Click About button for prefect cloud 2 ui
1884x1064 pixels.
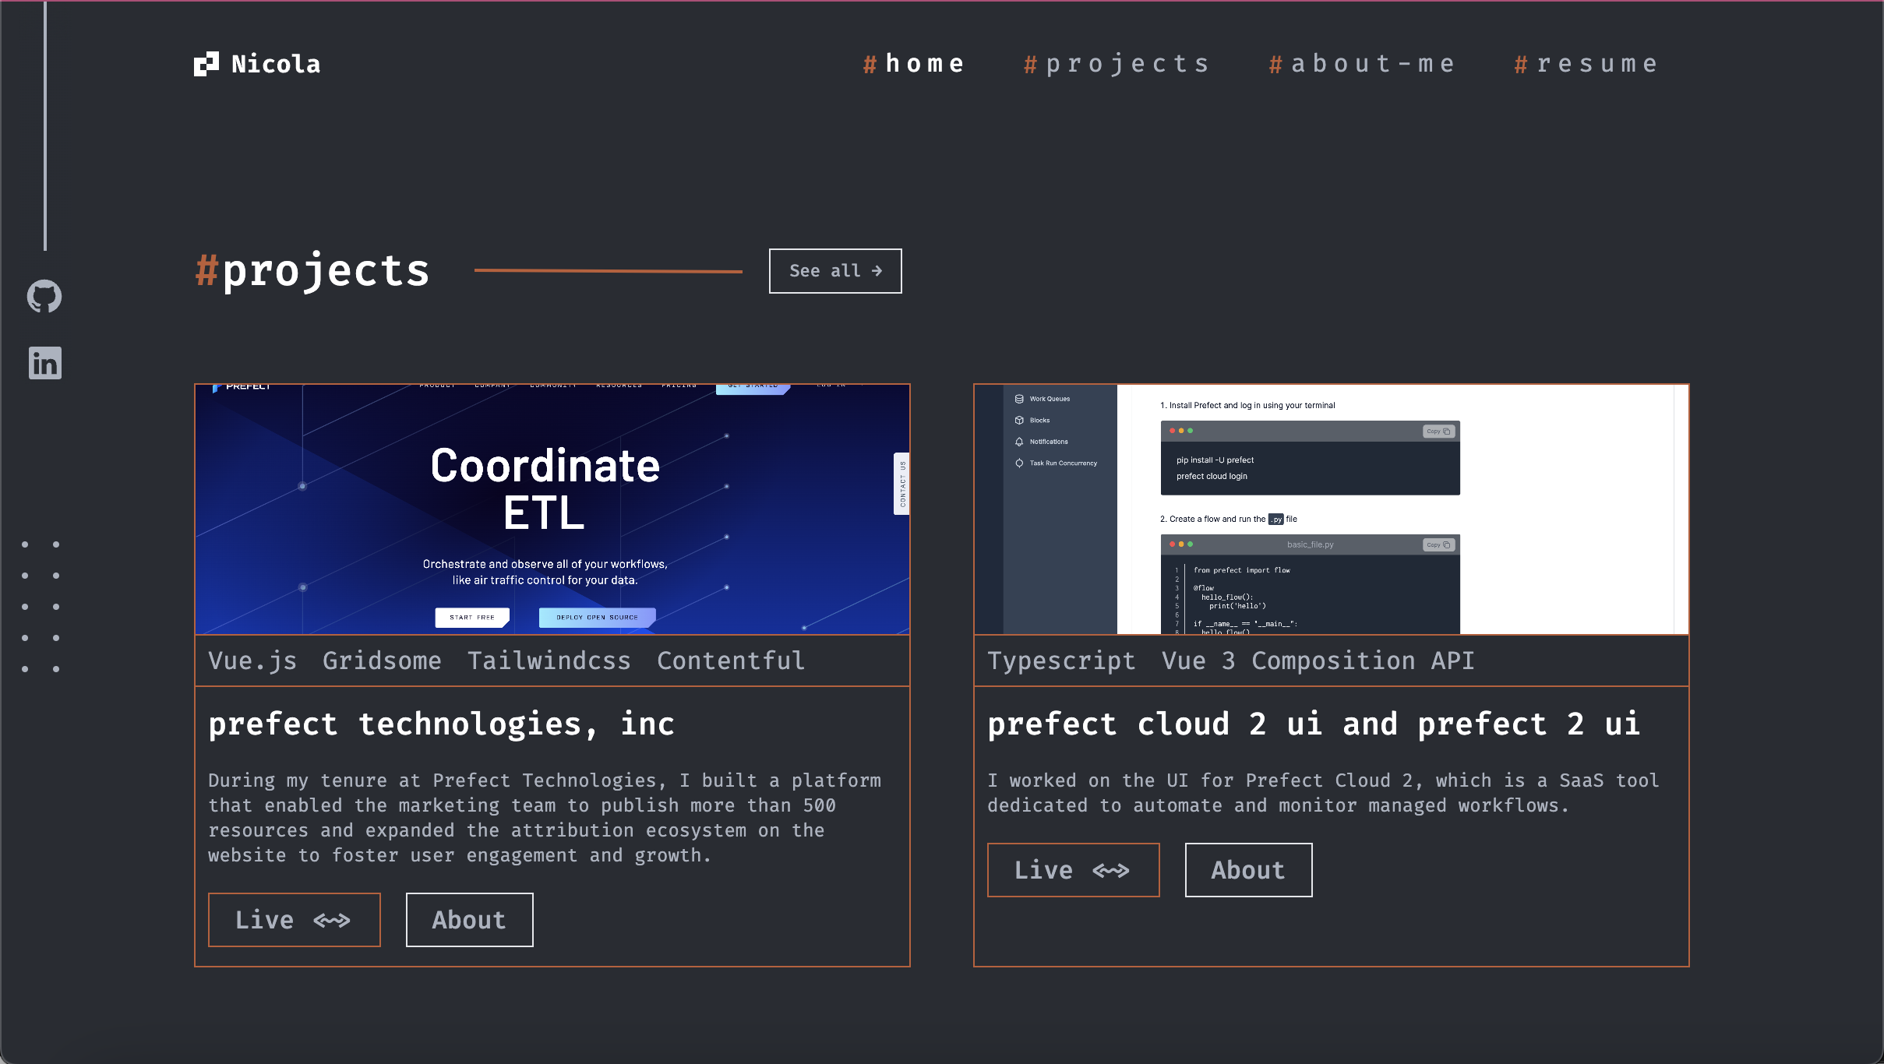[1249, 870]
